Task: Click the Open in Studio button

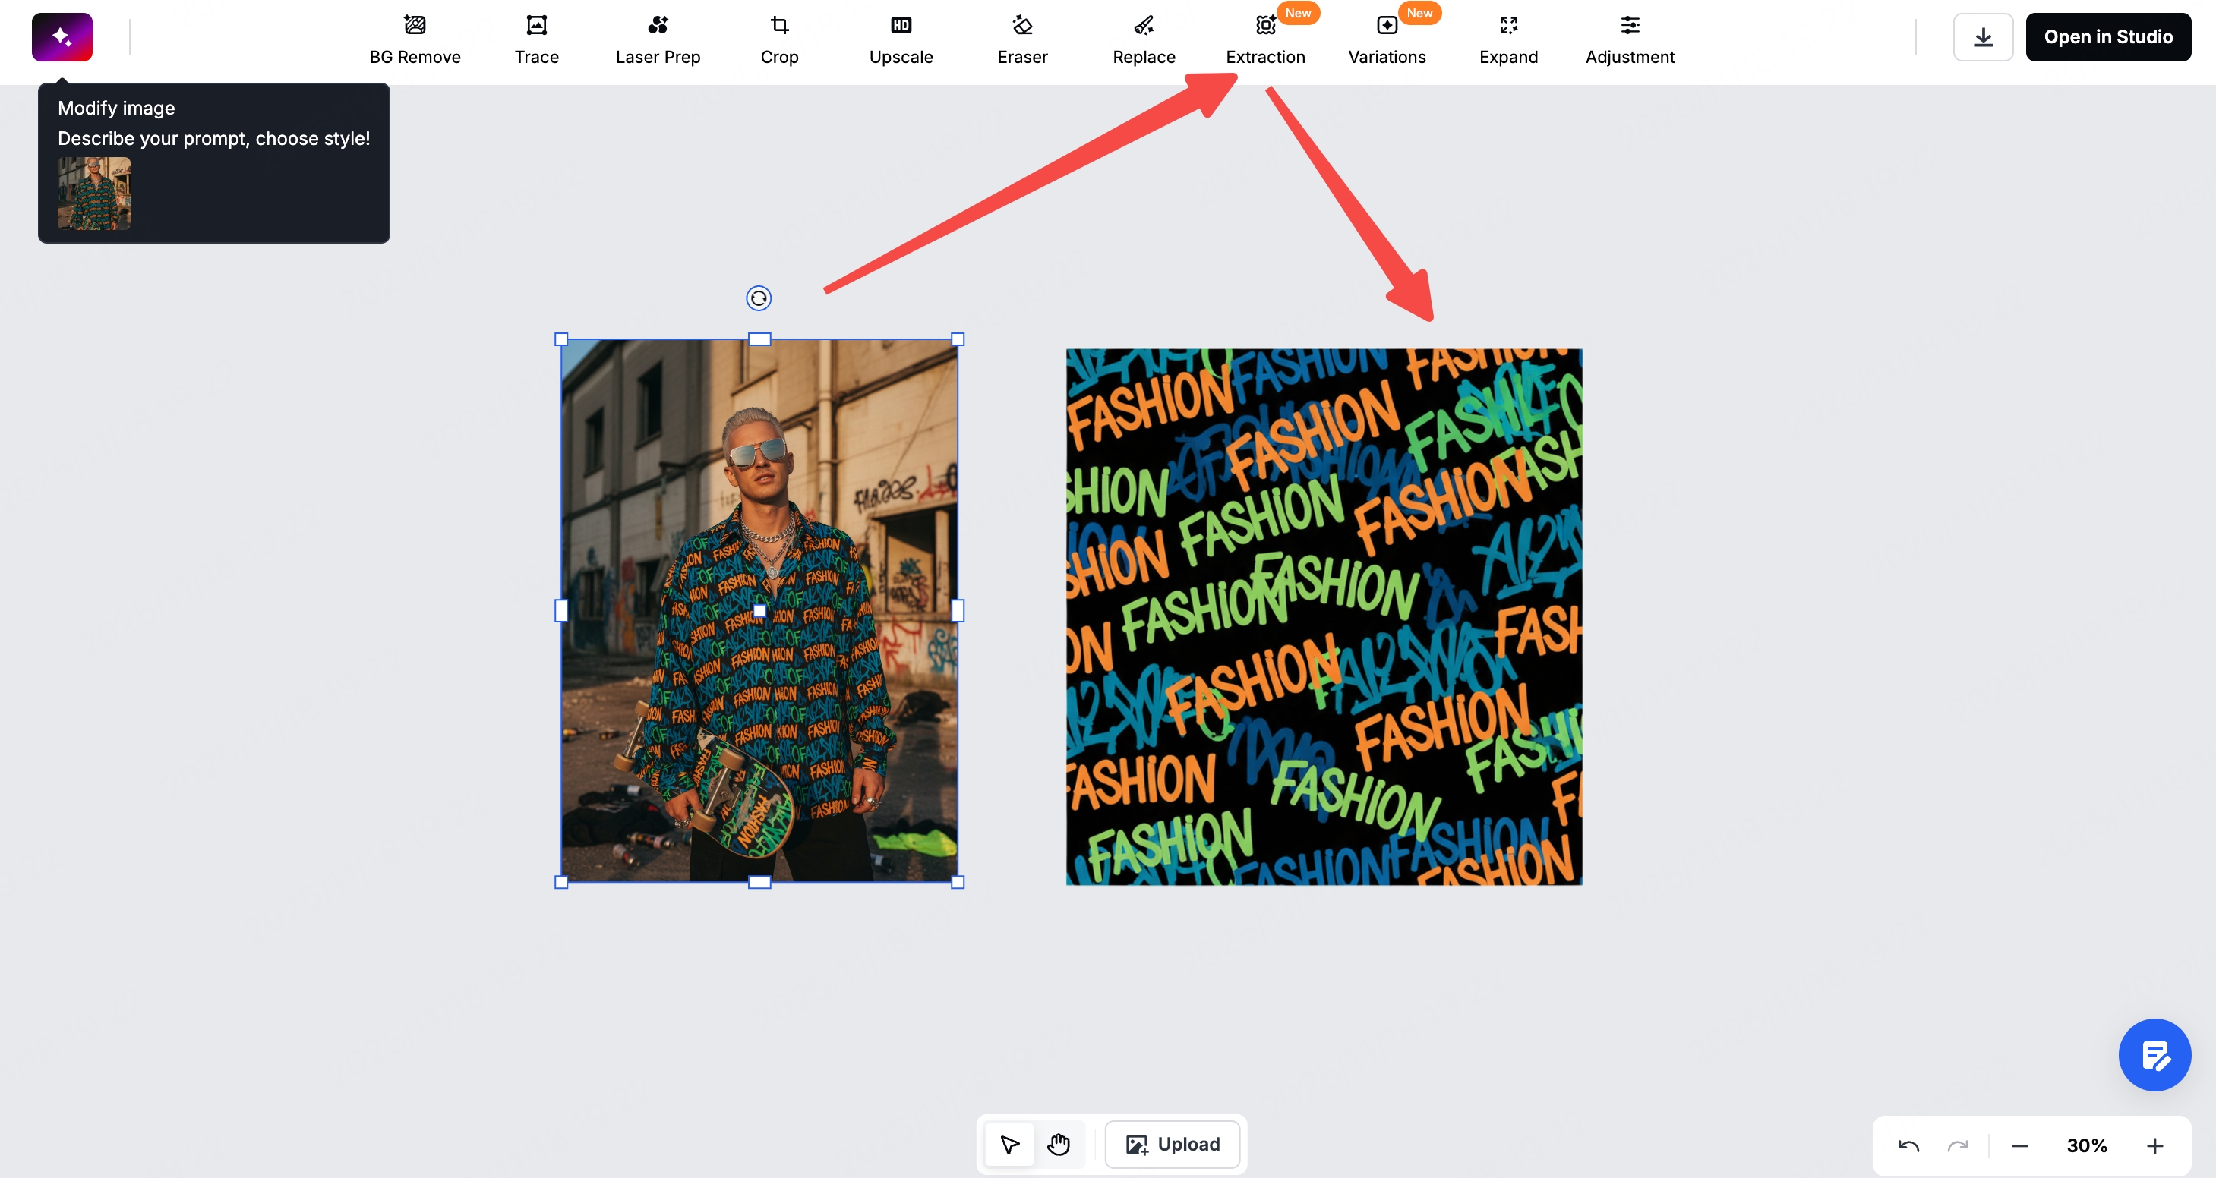Action: click(2107, 37)
